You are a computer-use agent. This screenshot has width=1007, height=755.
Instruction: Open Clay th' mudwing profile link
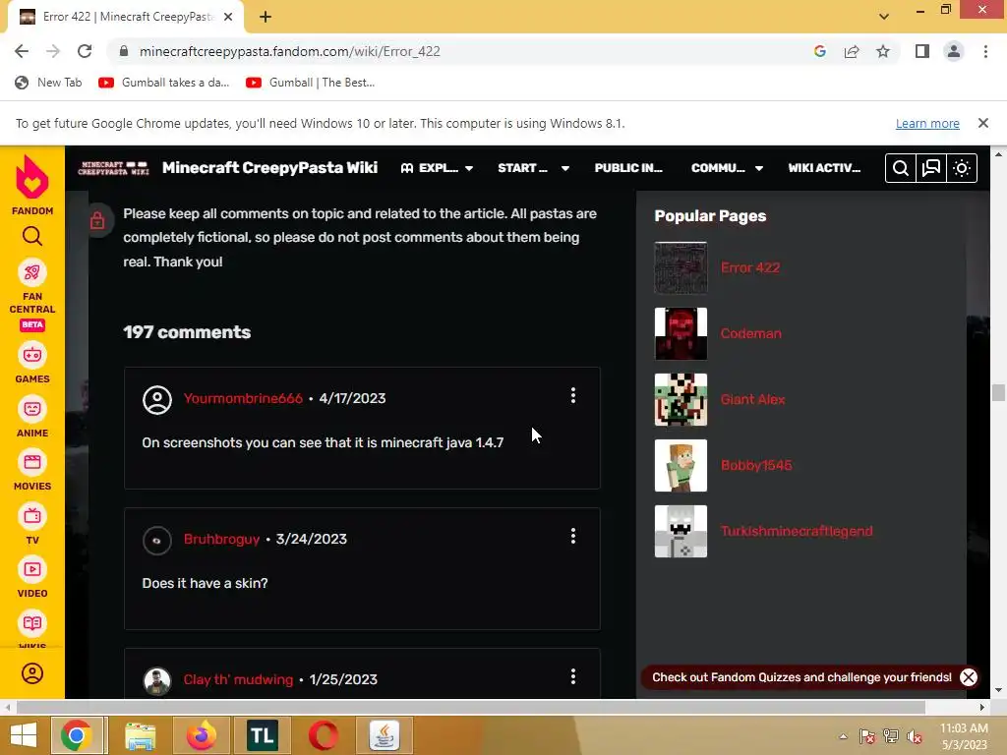click(x=238, y=679)
